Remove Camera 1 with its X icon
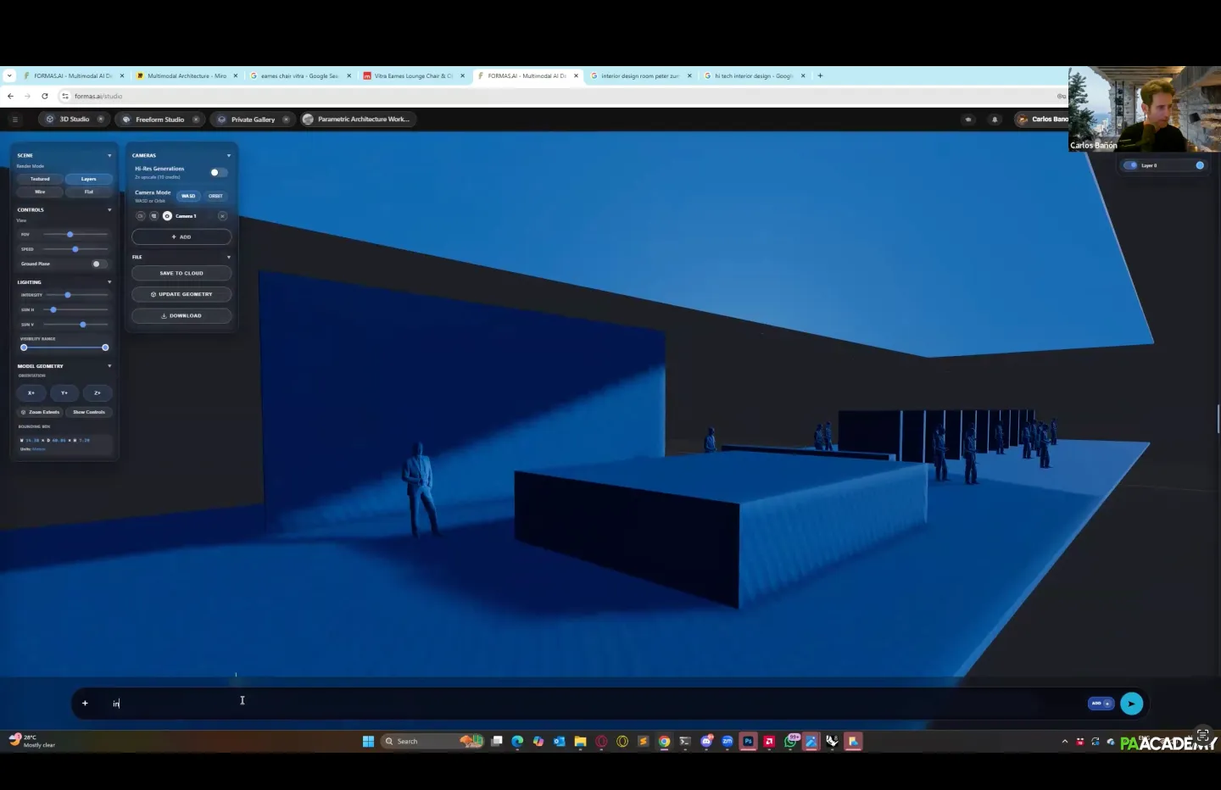 pyautogui.click(x=222, y=216)
